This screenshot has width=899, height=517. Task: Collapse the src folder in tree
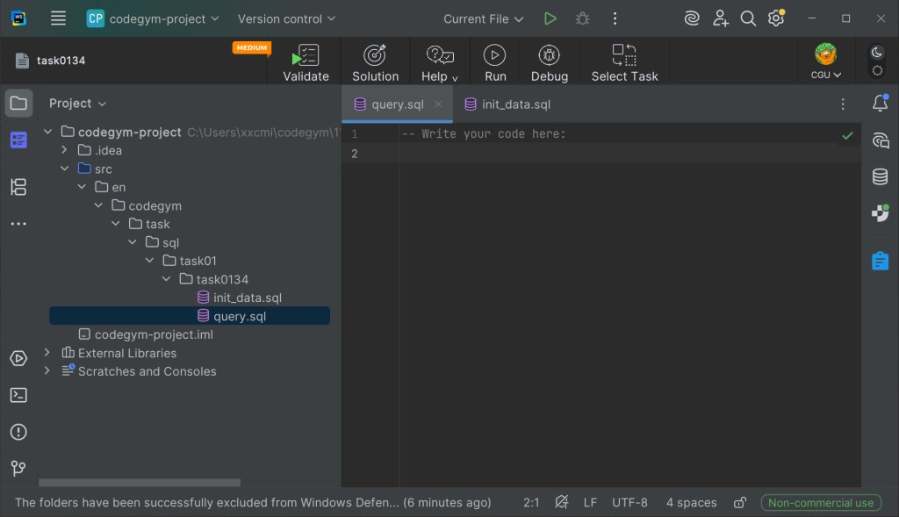[65, 169]
